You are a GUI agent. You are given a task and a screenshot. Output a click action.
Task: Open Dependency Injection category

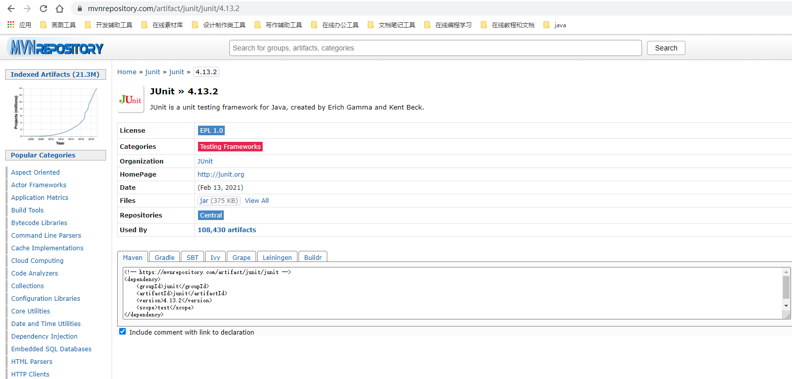[x=44, y=336]
